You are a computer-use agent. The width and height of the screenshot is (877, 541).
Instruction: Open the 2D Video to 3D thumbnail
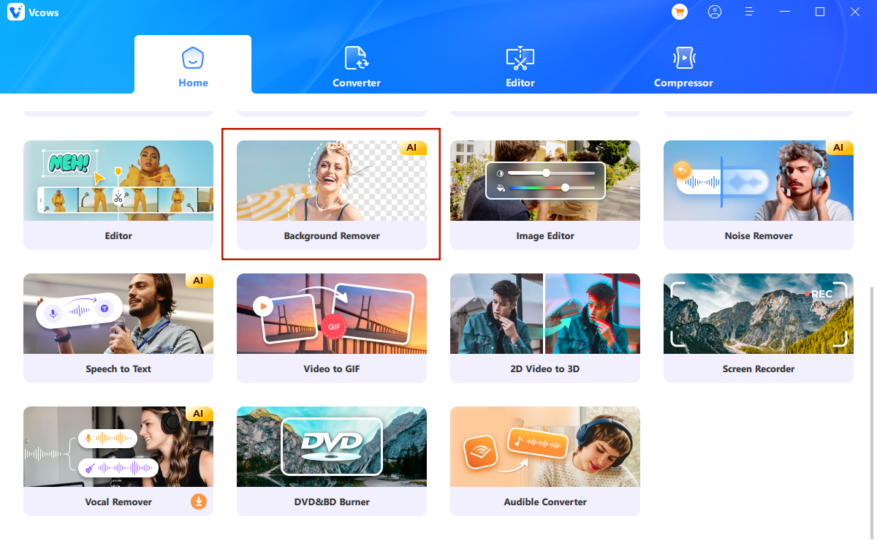[x=545, y=314]
